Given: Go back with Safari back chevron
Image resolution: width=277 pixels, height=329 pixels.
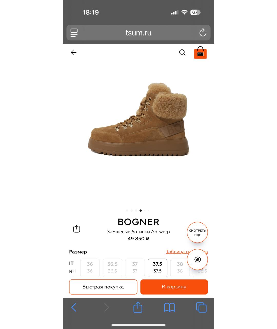Looking at the screenshot, I should click(74, 307).
